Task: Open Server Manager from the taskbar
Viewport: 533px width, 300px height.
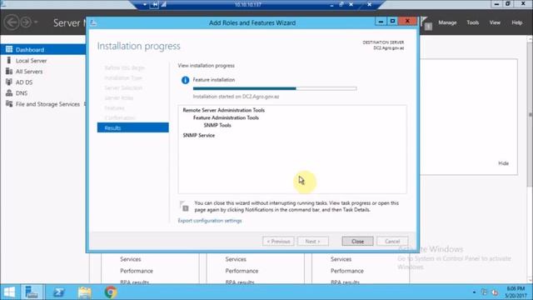Action: click(x=32, y=292)
